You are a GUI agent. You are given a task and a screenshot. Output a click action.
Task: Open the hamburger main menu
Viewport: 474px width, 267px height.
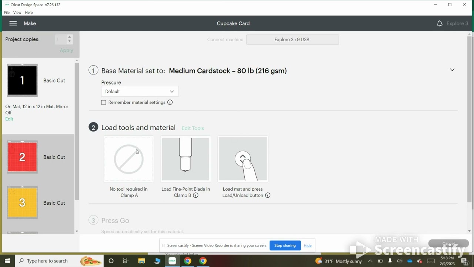tap(13, 23)
